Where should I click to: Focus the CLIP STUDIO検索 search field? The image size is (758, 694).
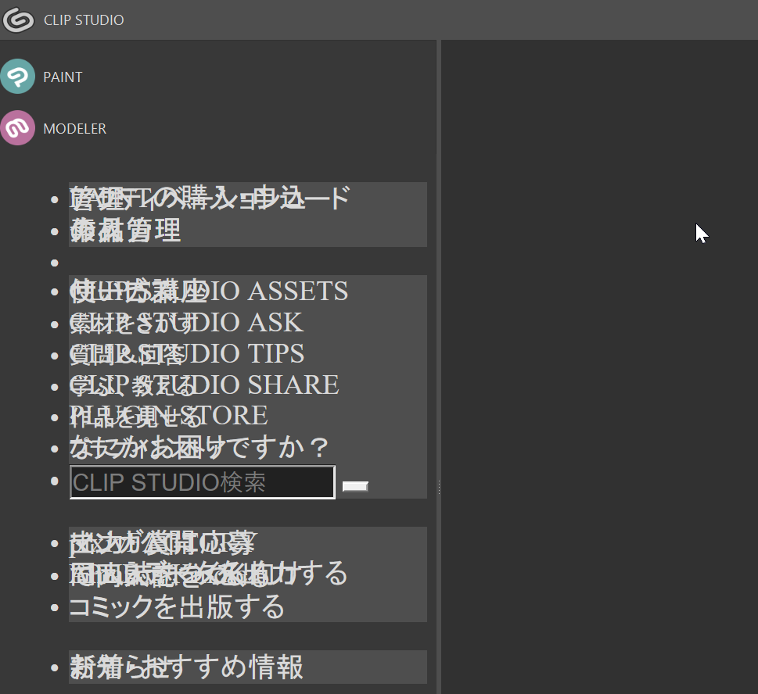[x=202, y=482]
